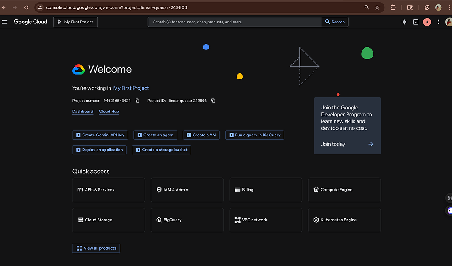Open the My First Project picker
This screenshot has height=266, width=452.
75,22
